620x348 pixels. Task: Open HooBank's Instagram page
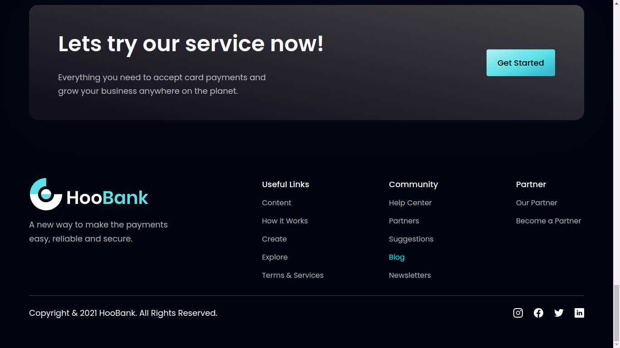(x=518, y=313)
